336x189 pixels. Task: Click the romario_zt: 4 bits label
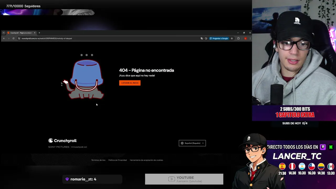(83, 179)
